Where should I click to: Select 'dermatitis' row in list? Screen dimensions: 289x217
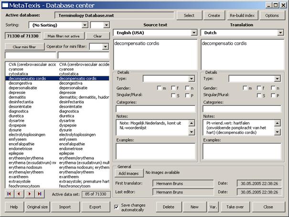[57, 97]
